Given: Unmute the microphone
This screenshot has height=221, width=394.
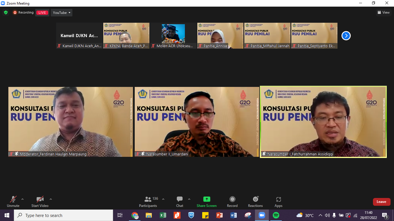Looking at the screenshot, I should [13, 200].
